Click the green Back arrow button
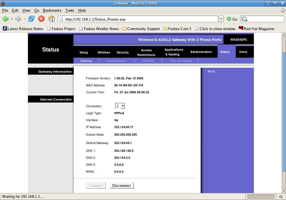 [x=5, y=19]
